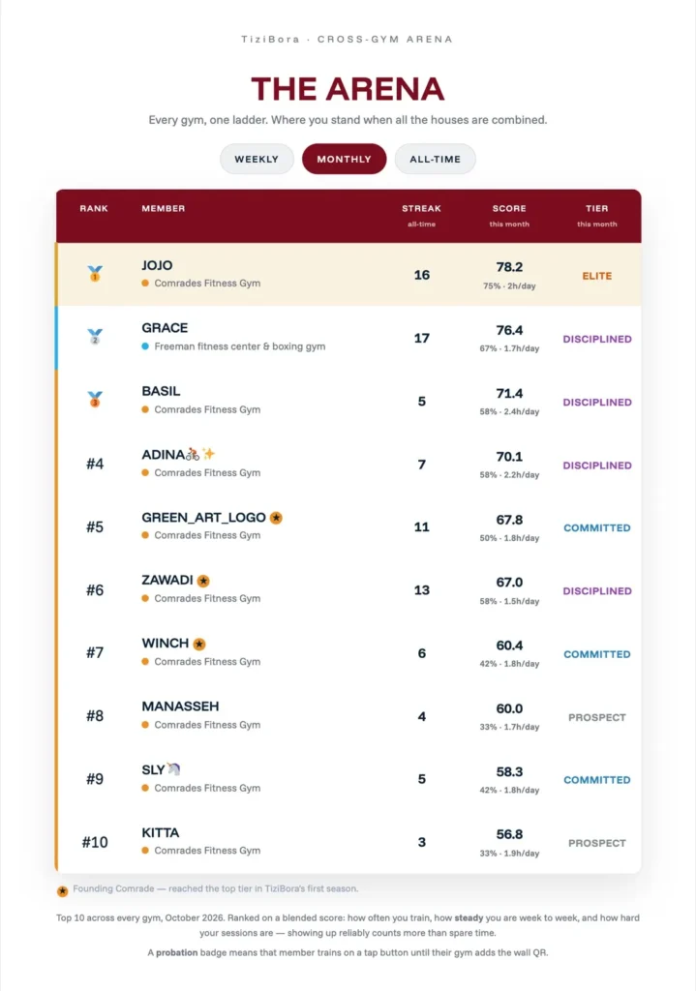Image resolution: width=696 pixels, height=991 pixels.
Task: Click the orange gym dot under MANASSEH
Action: point(145,725)
